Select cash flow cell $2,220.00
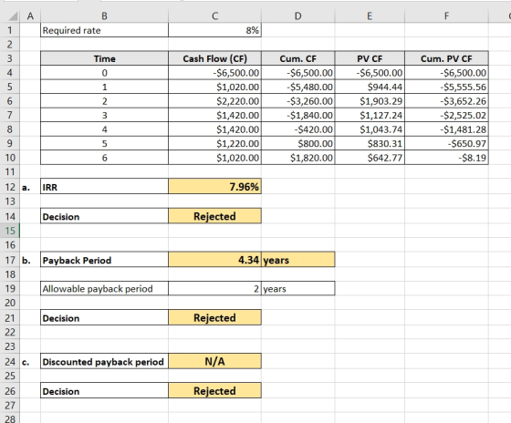Viewport: 511px width, 423px height. (214, 101)
